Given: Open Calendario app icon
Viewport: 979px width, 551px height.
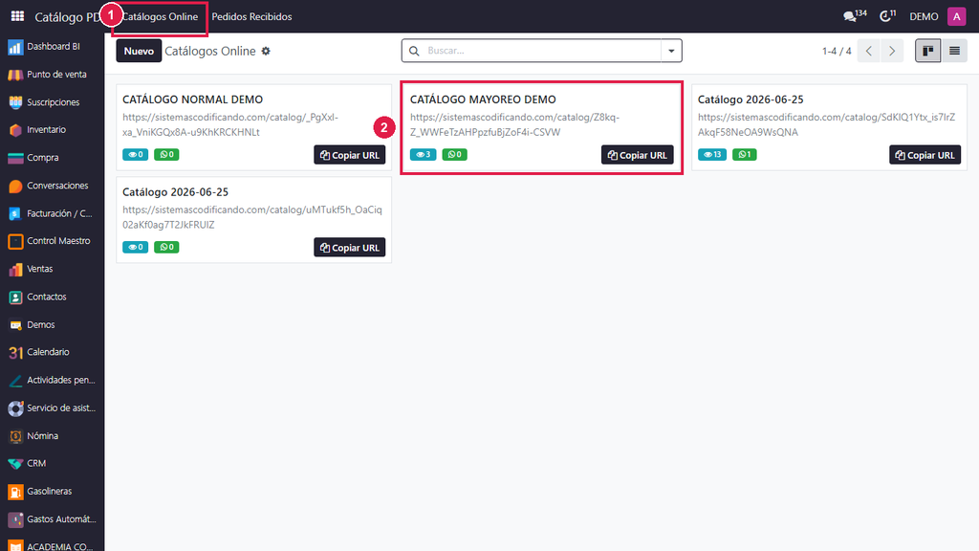Looking at the screenshot, I should point(15,352).
